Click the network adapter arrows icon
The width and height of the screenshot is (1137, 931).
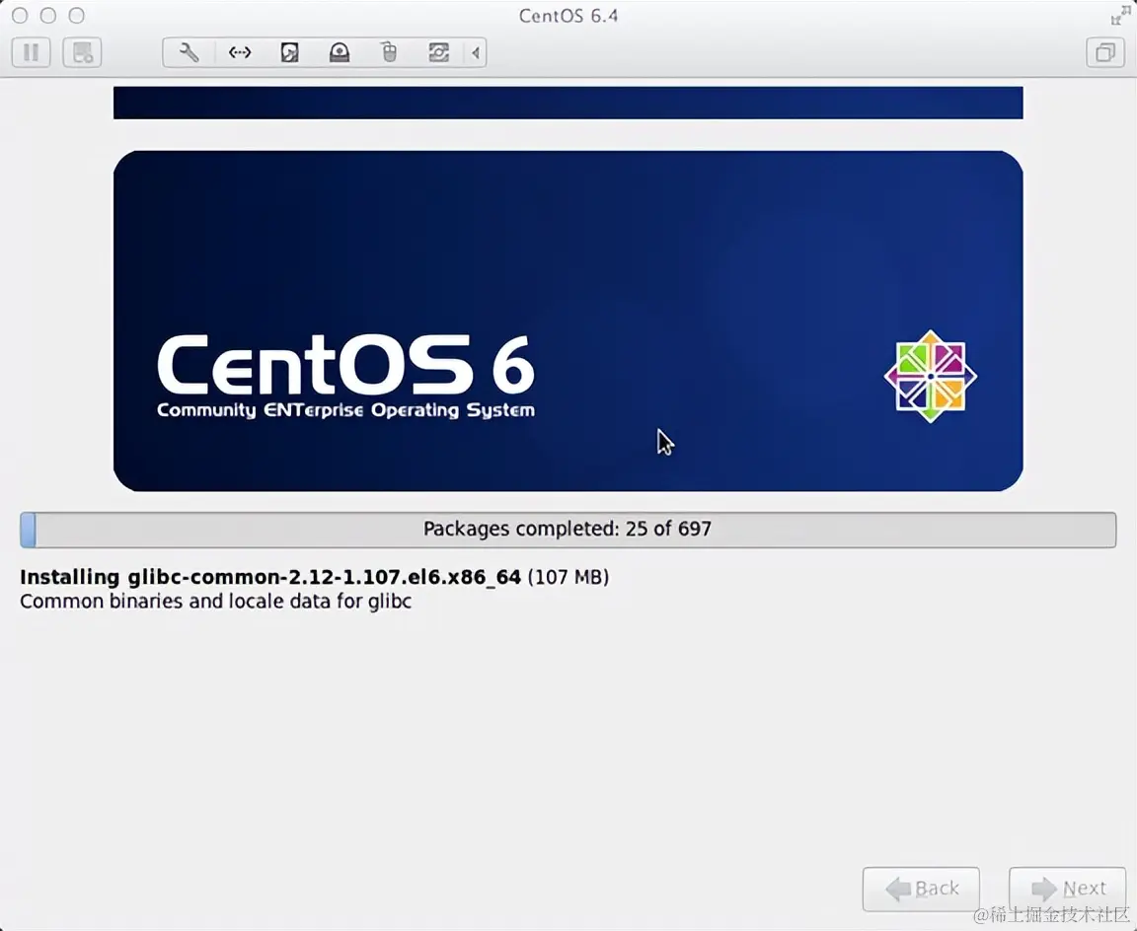239,53
